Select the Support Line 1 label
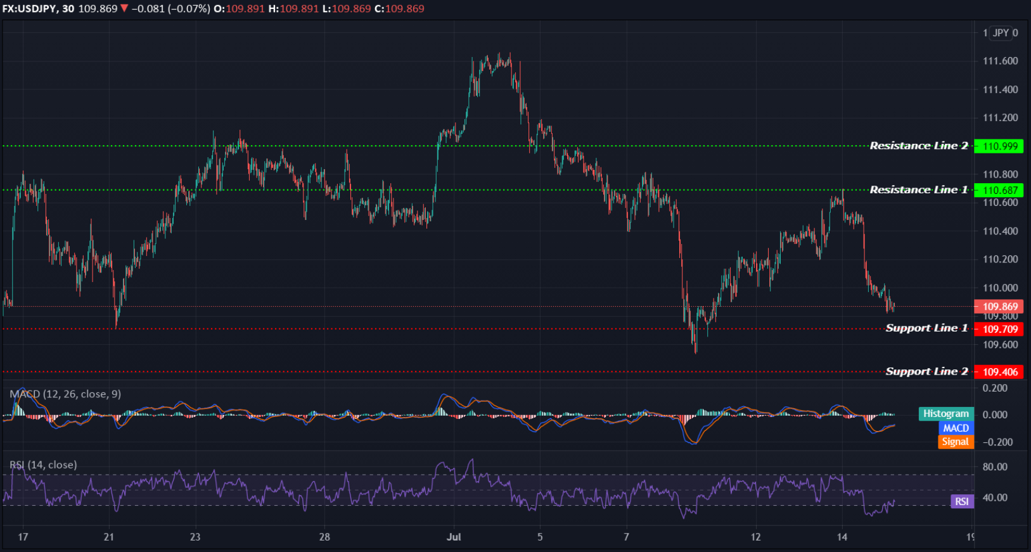The image size is (1031, 552). coord(926,328)
